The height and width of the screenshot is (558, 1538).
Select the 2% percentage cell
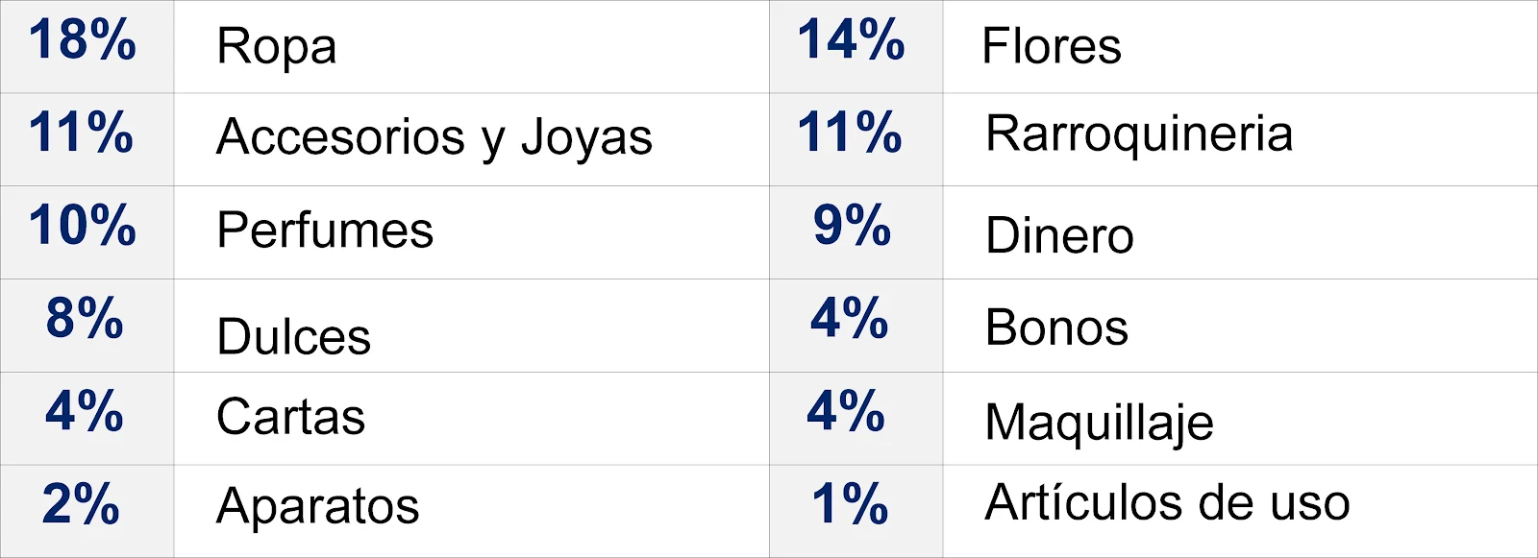tap(87, 511)
